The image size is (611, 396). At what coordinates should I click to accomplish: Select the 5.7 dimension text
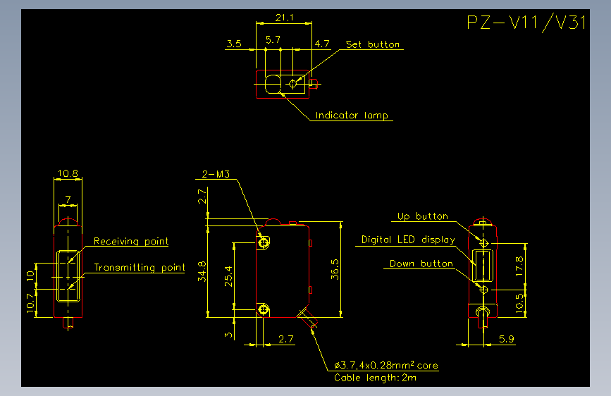(x=273, y=39)
